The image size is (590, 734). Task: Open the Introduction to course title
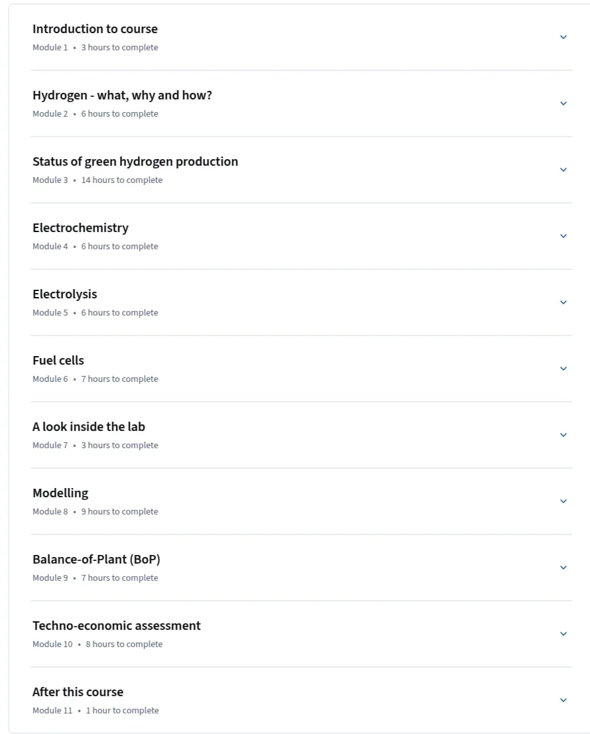click(x=95, y=29)
